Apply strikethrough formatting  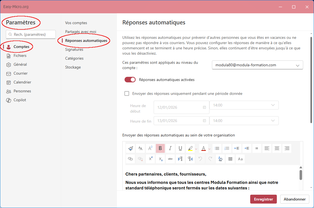coord(170,159)
